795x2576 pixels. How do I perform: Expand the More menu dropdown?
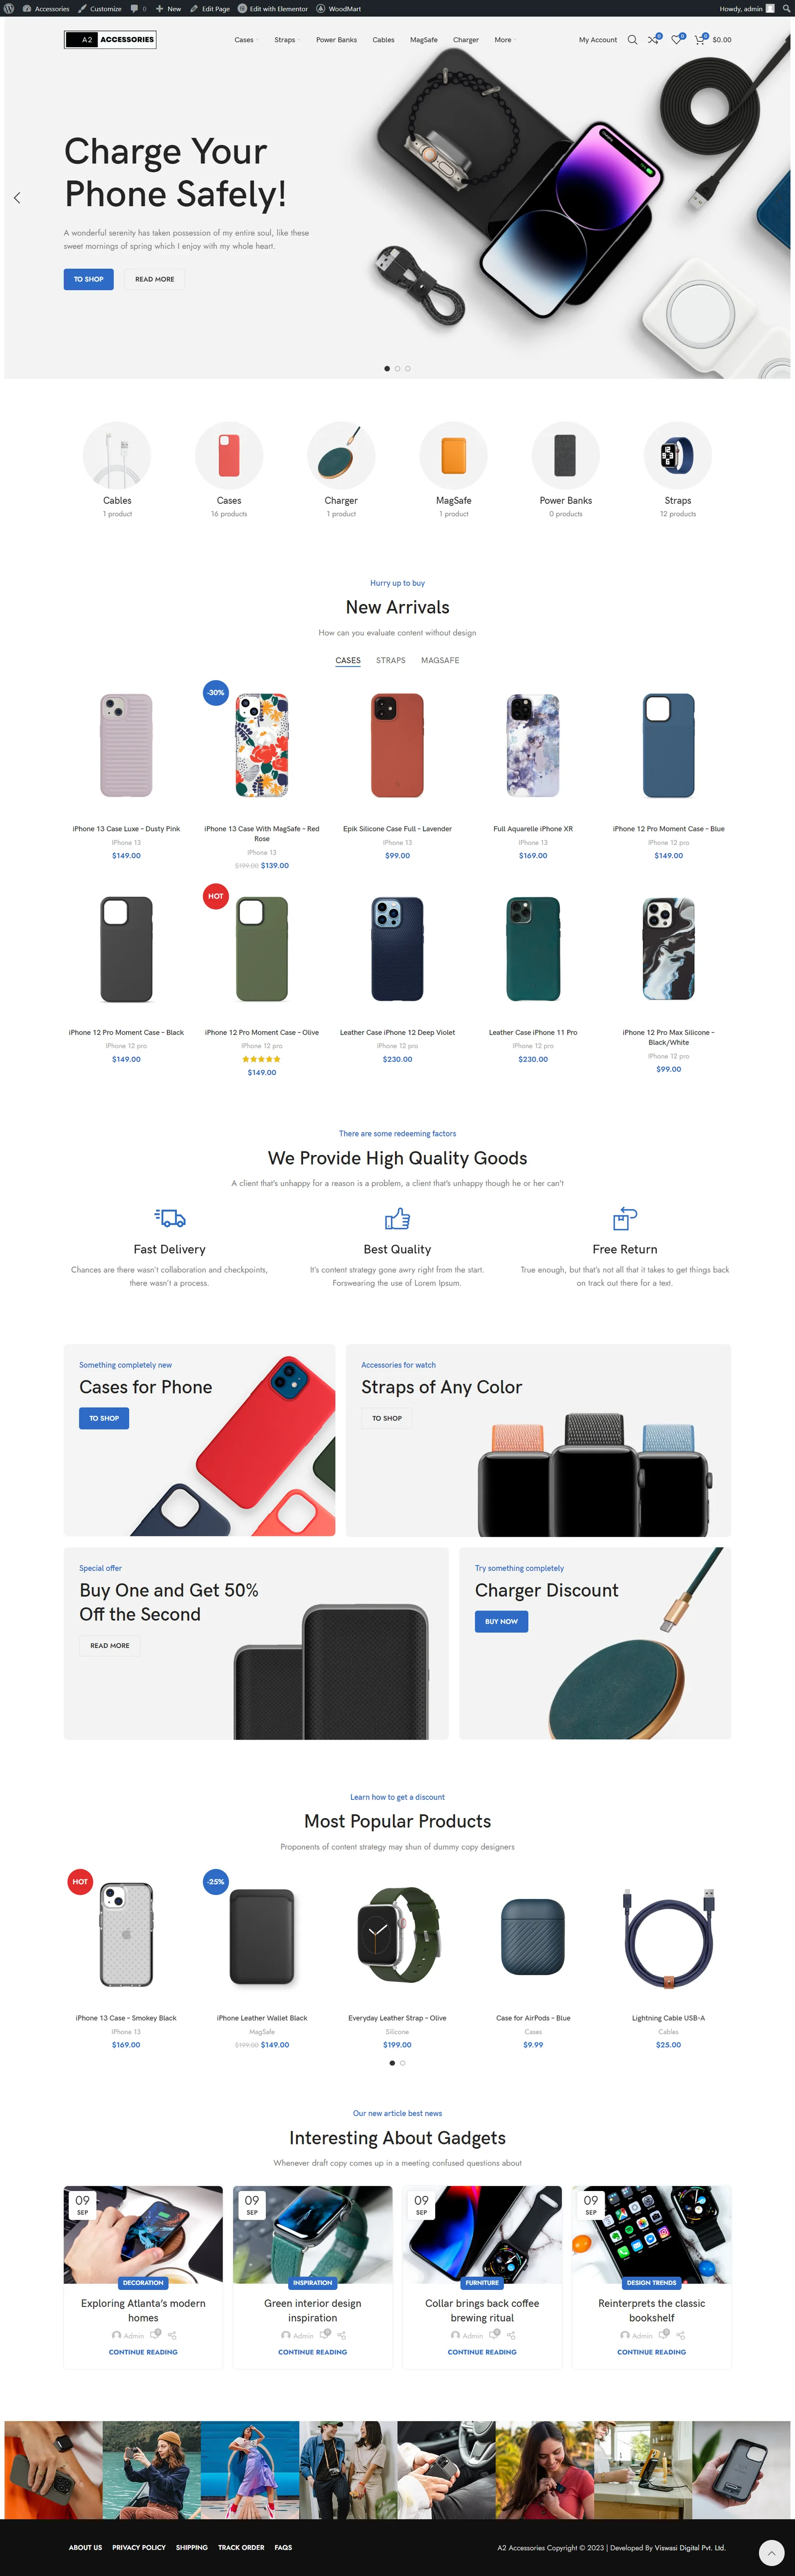[505, 40]
